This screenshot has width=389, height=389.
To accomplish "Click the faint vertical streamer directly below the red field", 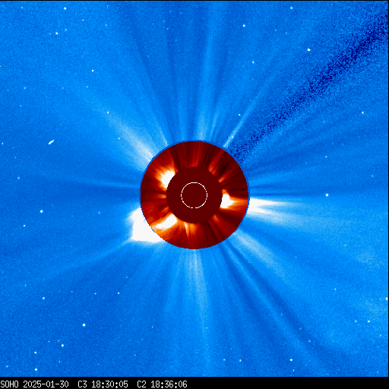I will pos(195,279).
